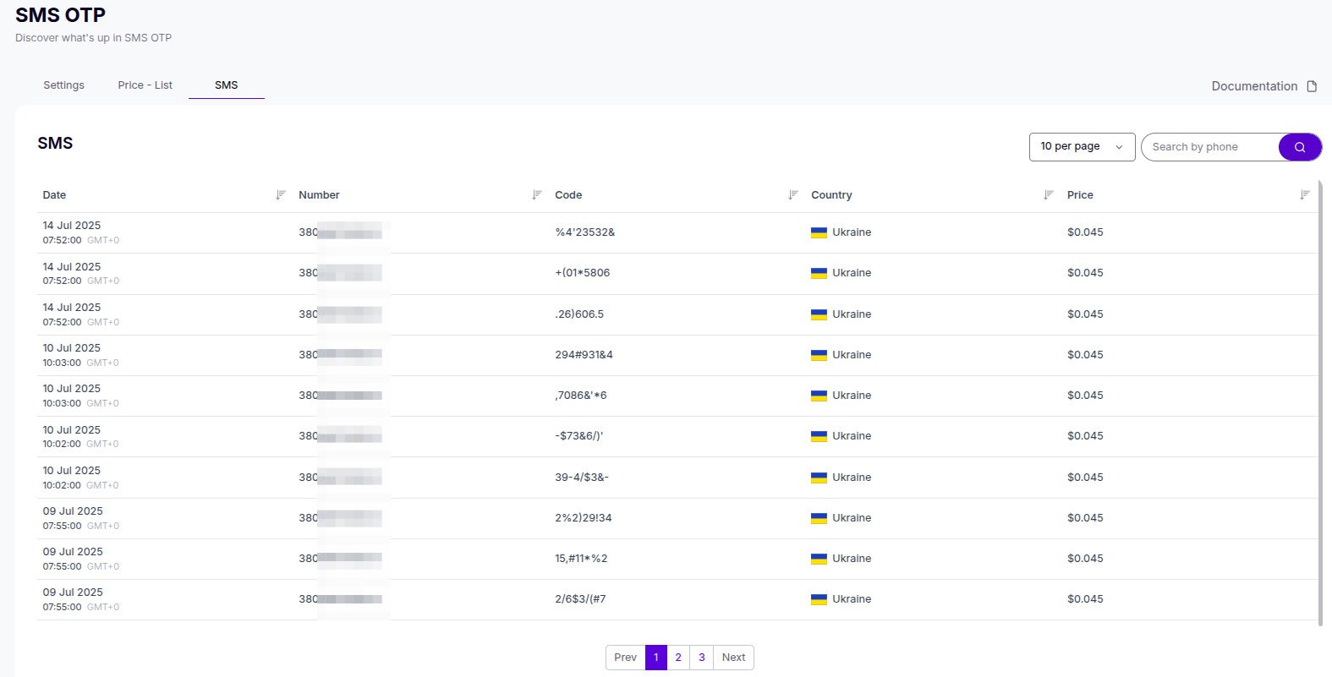1332x677 pixels.
Task: Sort table by Number column icon
Action: pos(537,195)
